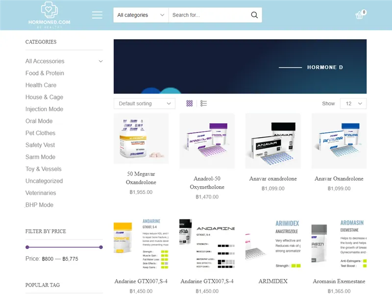Open the Aromasin Exemestane product link
The image size is (392, 294).
339,281
